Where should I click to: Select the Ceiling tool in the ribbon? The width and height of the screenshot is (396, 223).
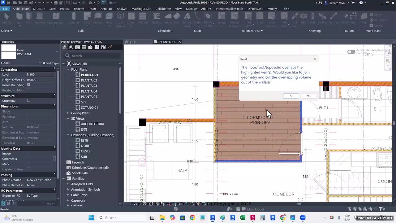point(98,18)
